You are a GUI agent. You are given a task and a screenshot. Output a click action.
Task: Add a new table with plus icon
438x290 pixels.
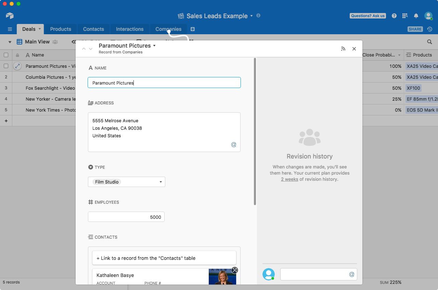(193, 29)
